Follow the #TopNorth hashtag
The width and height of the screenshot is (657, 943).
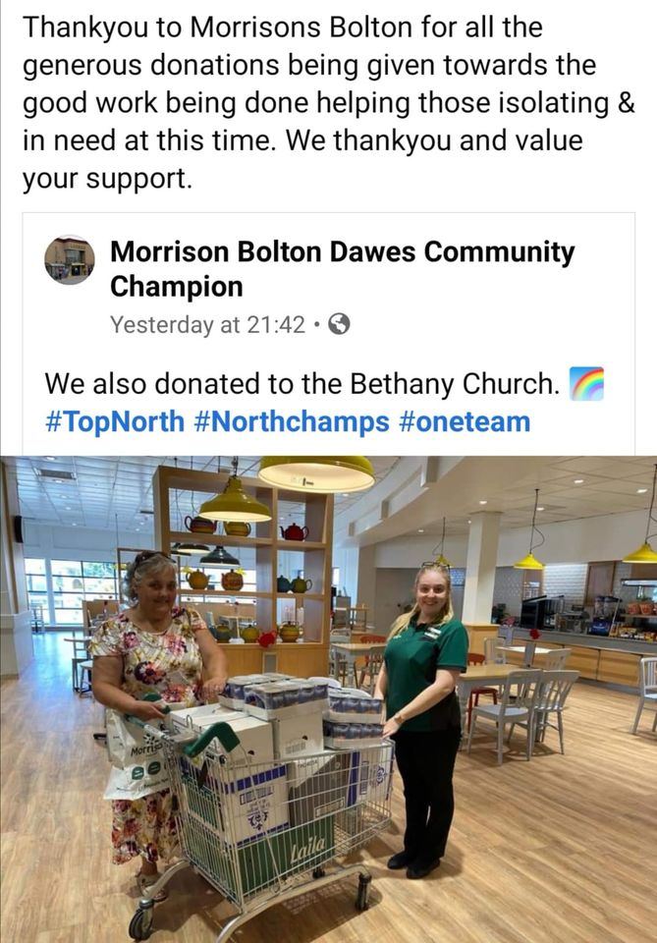click(114, 421)
